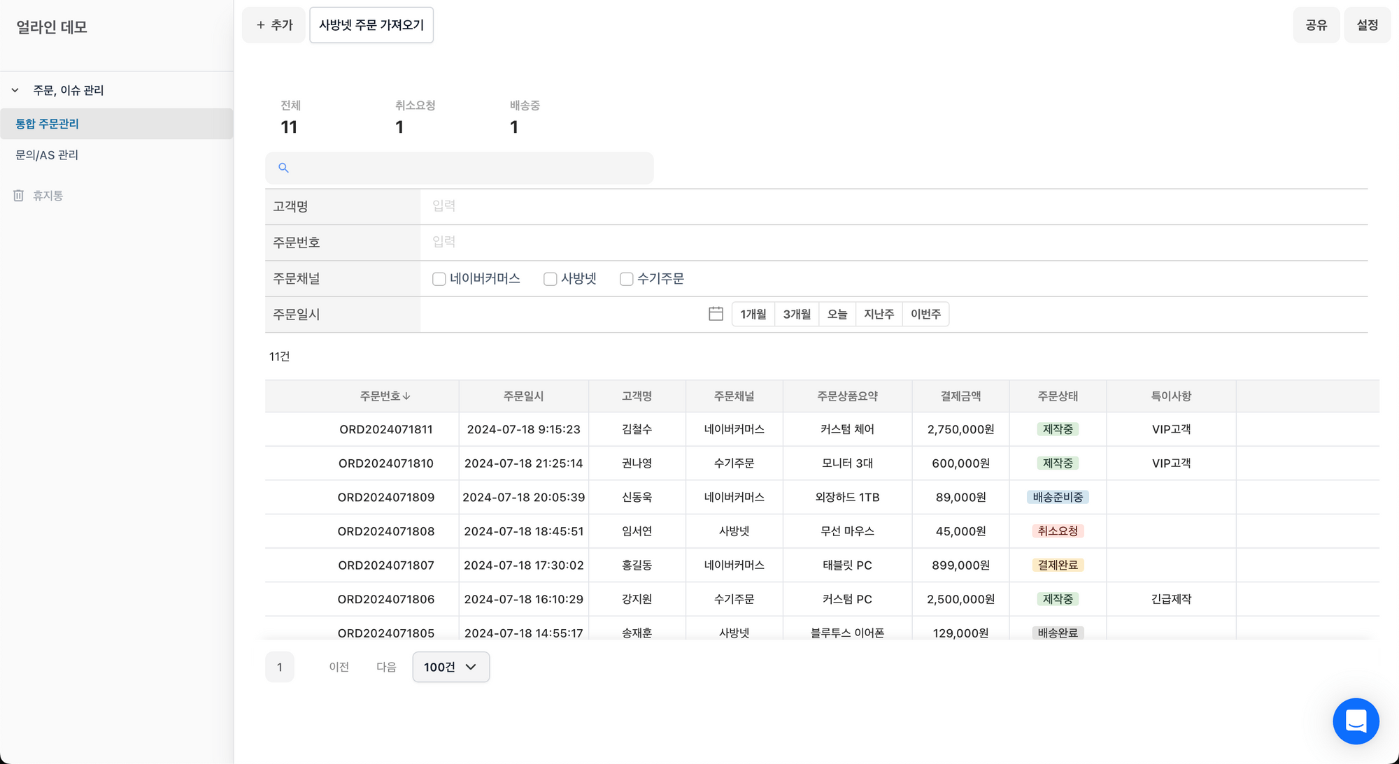Click the 고객명 input field
The width and height of the screenshot is (1399, 764).
pos(894,206)
